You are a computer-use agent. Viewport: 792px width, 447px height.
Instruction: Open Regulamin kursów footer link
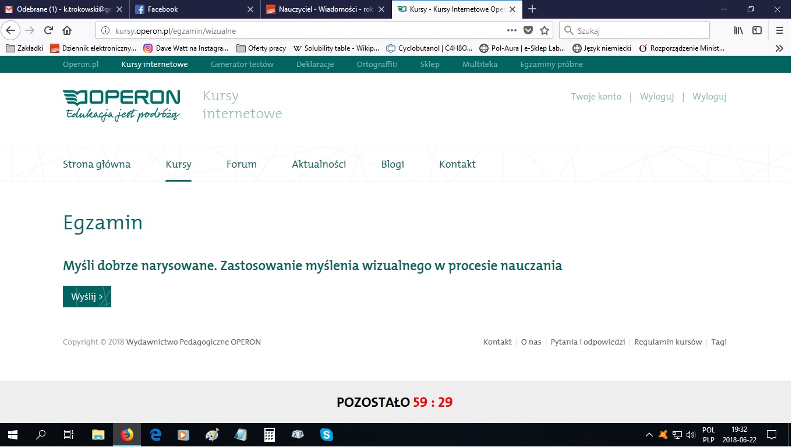(668, 342)
